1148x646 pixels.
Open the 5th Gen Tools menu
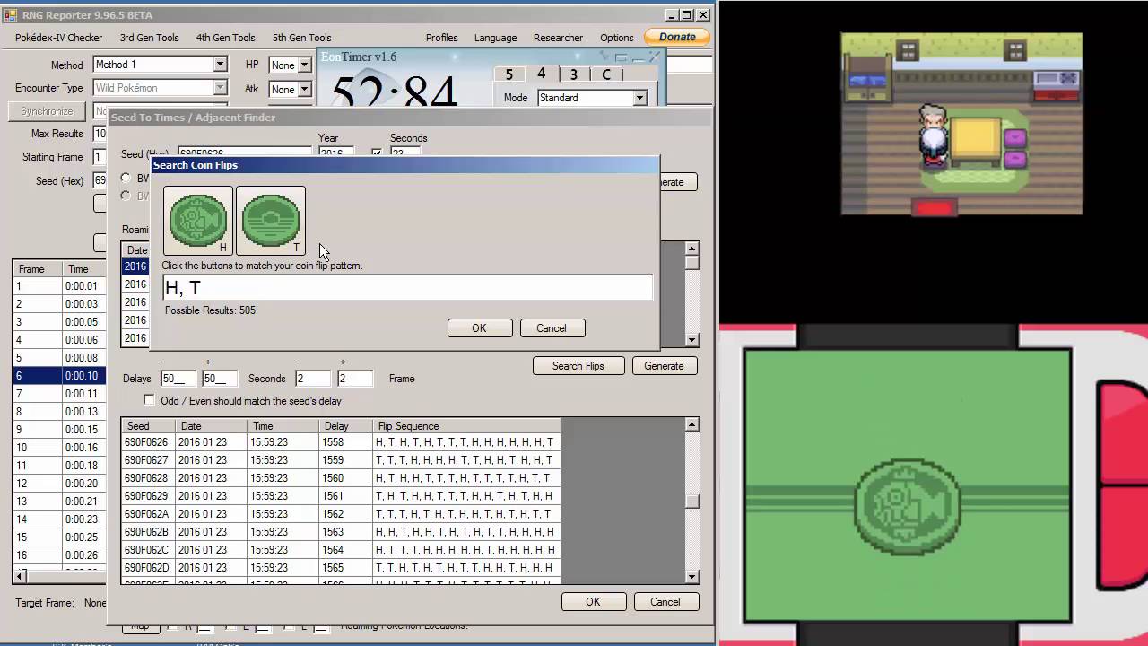302,38
